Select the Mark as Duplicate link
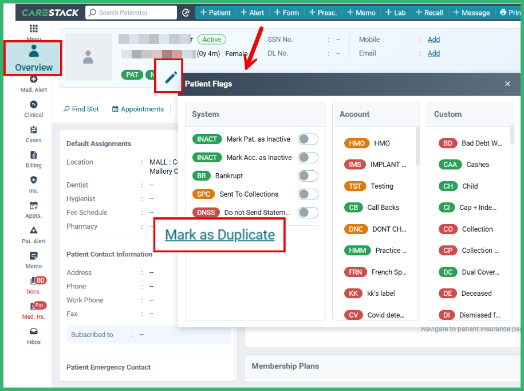The width and height of the screenshot is (524, 391). tap(219, 234)
